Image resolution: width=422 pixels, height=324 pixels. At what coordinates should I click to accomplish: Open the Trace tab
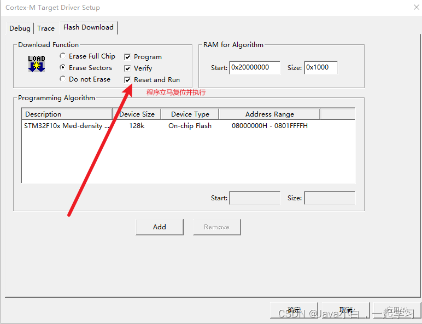click(x=46, y=28)
